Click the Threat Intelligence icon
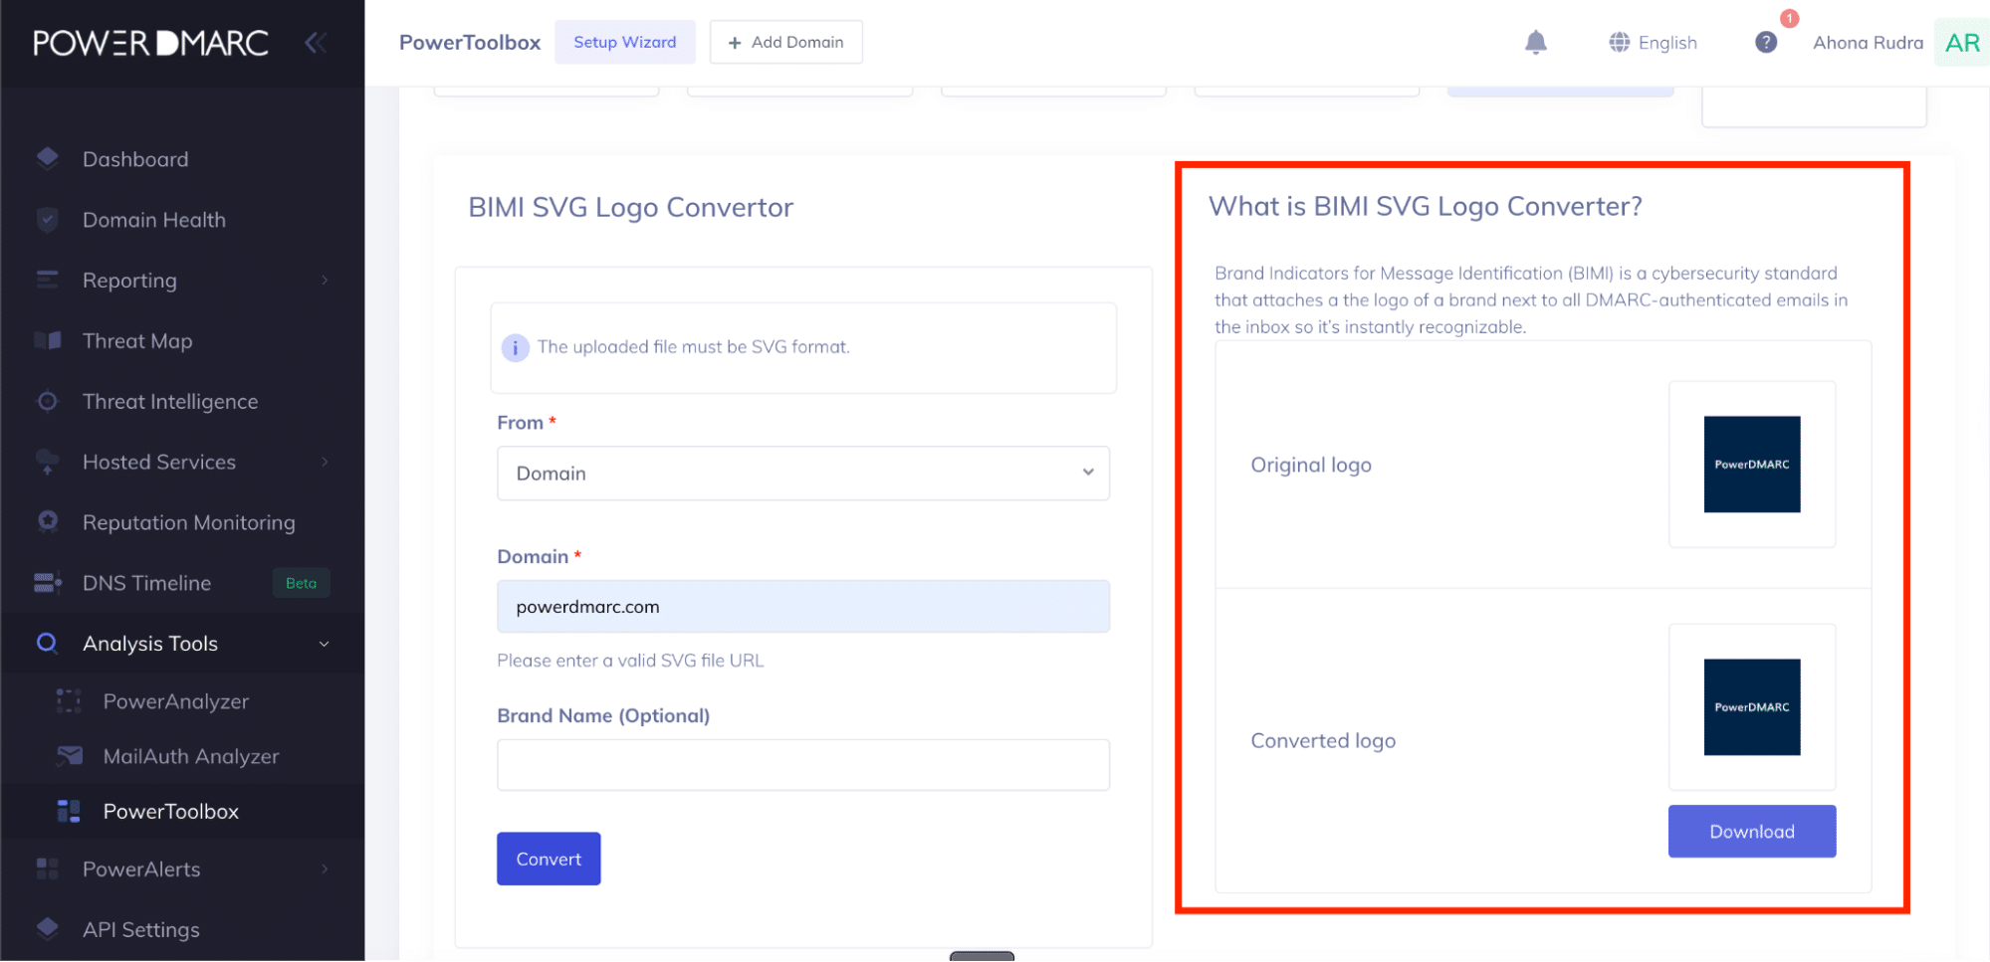Viewport: 1990px width, 962px height. point(47,401)
